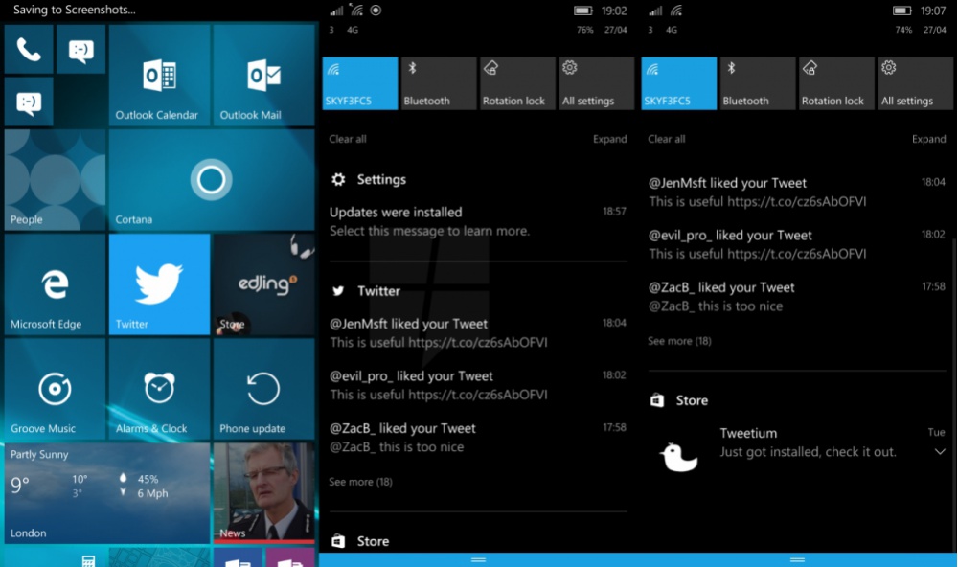
Task: Open @JenMsft liked notification in 19:07 panel
Action: point(797,192)
